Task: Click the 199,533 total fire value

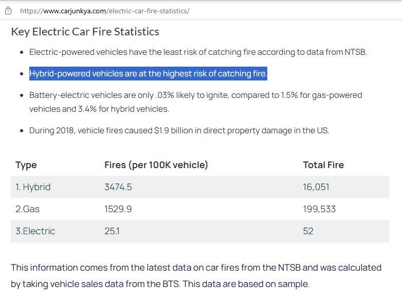Action: (x=319, y=209)
